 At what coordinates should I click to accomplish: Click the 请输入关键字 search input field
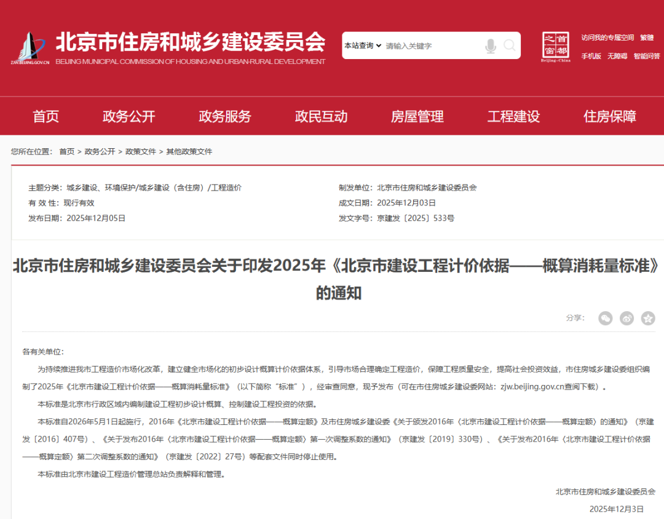click(430, 46)
